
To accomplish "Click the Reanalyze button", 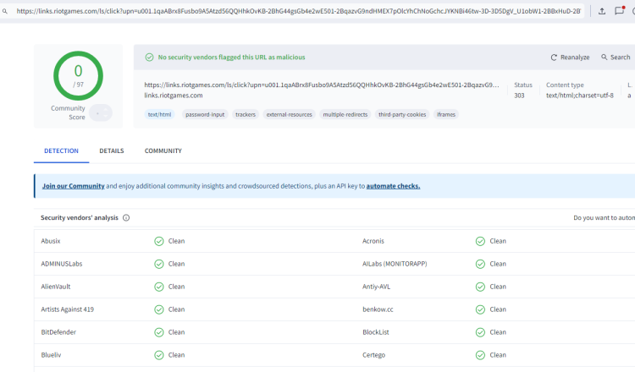I will 570,57.
